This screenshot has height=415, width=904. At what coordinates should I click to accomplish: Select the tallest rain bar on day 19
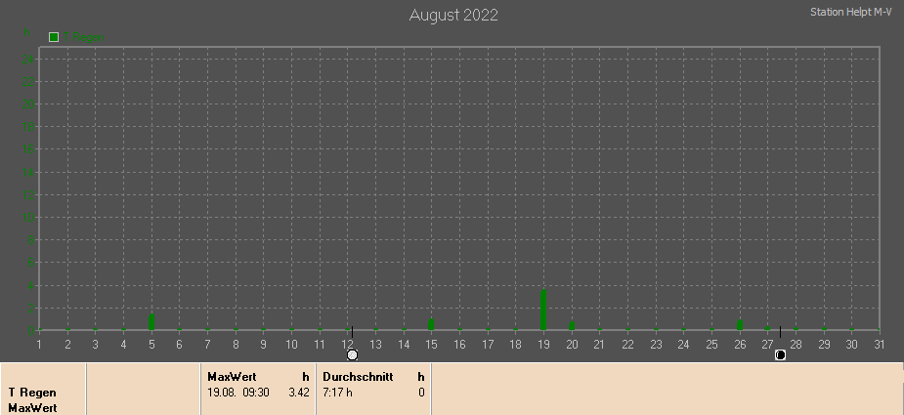(543, 310)
